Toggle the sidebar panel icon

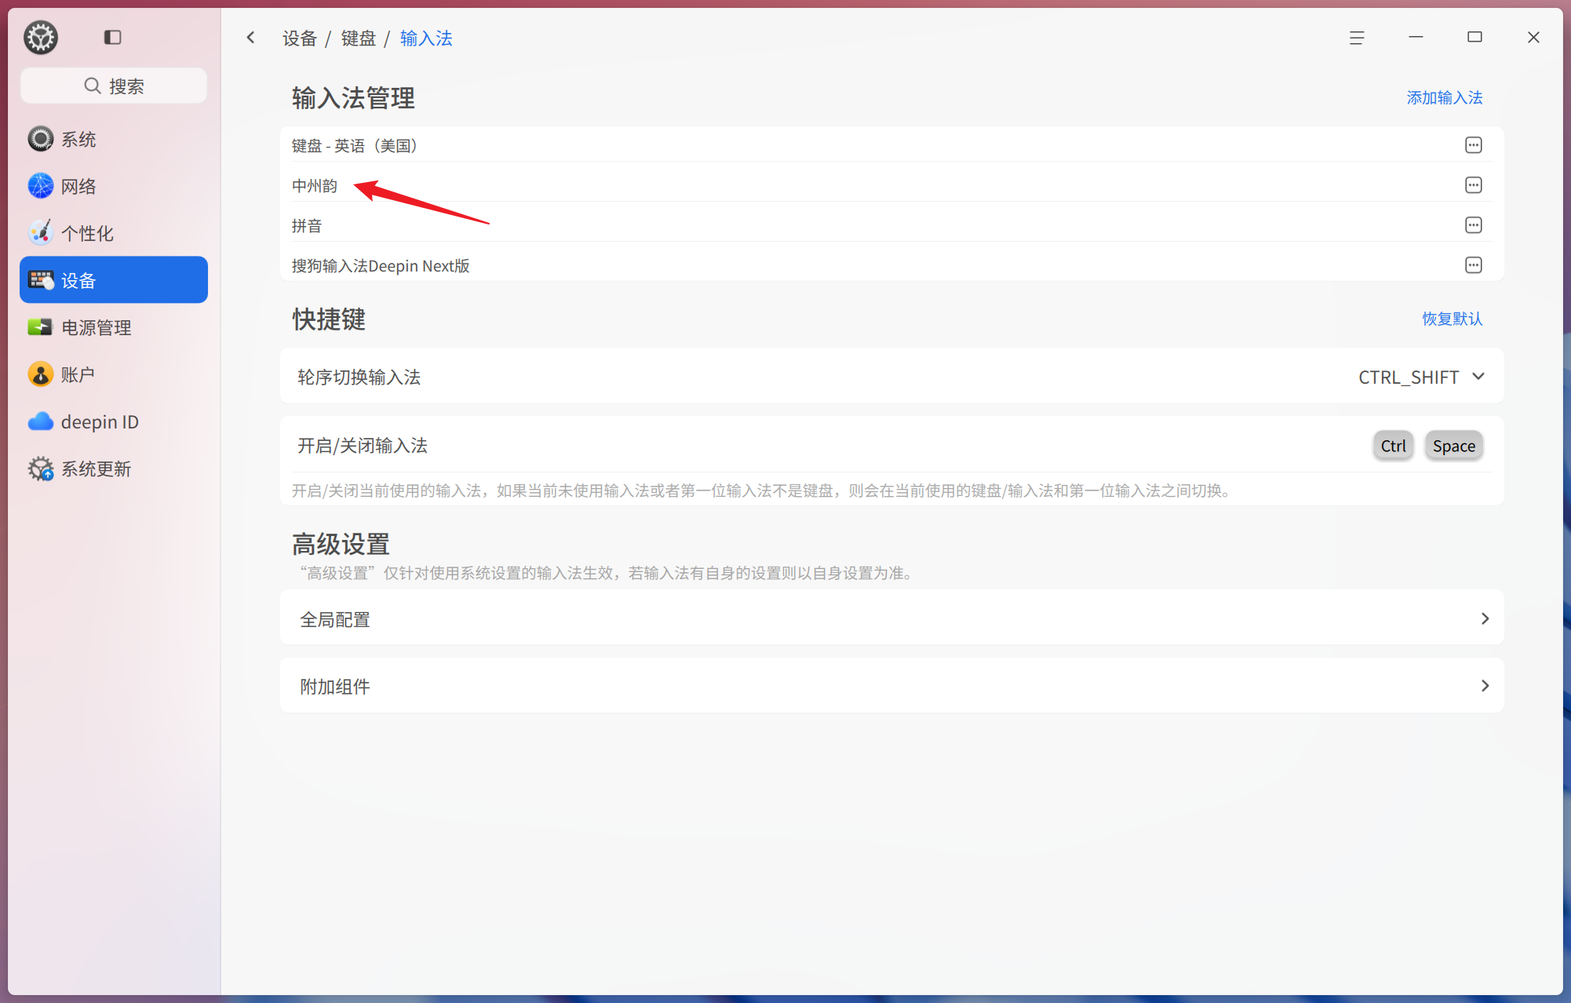tap(112, 37)
